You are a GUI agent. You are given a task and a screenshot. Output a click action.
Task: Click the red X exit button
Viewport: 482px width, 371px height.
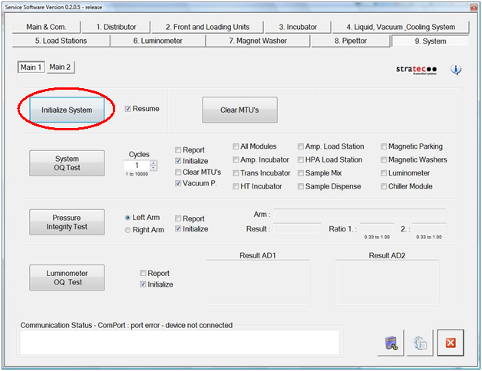(451, 343)
